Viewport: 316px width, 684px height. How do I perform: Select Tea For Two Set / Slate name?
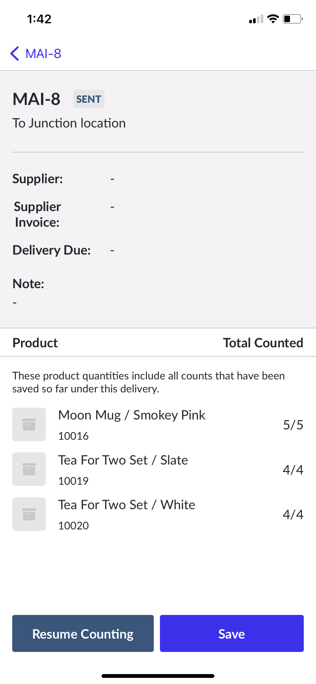[123, 460]
